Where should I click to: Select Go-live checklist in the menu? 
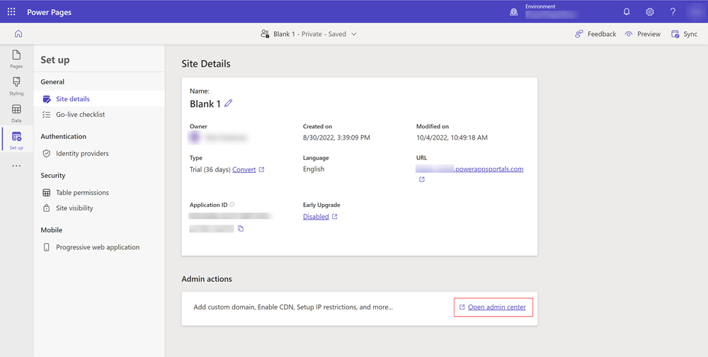point(80,115)
